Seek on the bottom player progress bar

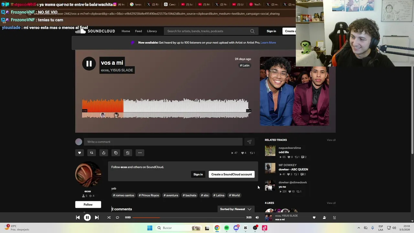click(x=188, y=217)
